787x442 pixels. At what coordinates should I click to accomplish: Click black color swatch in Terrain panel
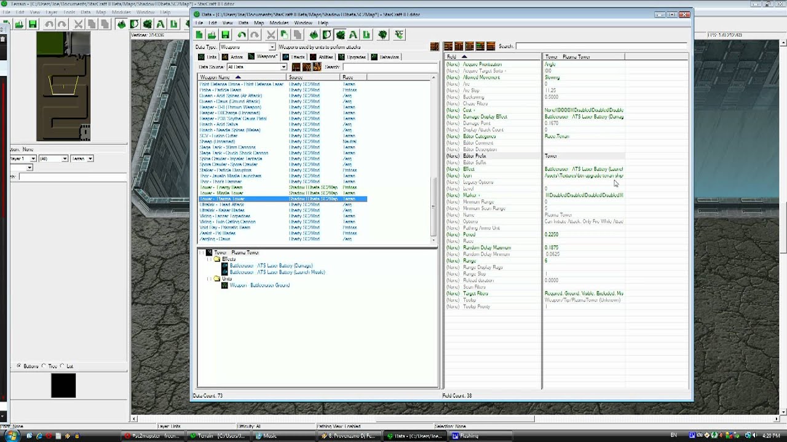(63, 386)
